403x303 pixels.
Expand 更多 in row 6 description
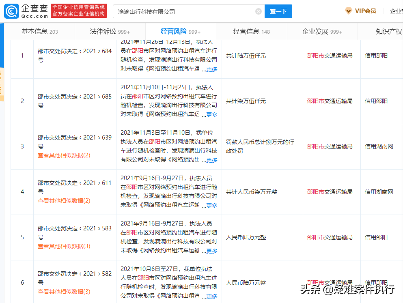click(212, 297)
